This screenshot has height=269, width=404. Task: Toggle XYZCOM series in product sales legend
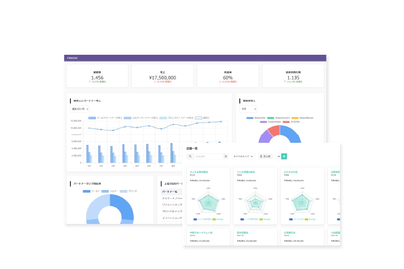(x=286, y=122)
